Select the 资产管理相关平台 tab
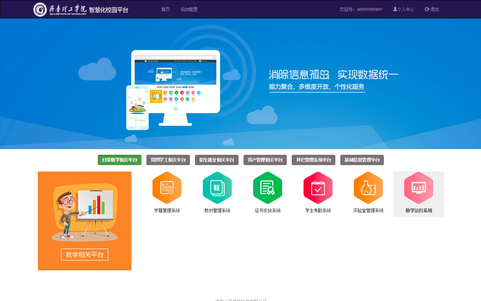481x301 pixels. pos(265,160)
